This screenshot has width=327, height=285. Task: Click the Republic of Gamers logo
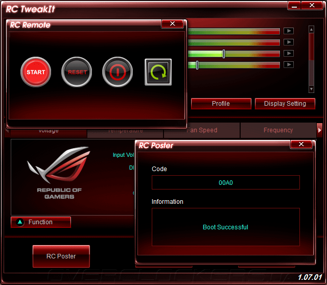point(59,173)
